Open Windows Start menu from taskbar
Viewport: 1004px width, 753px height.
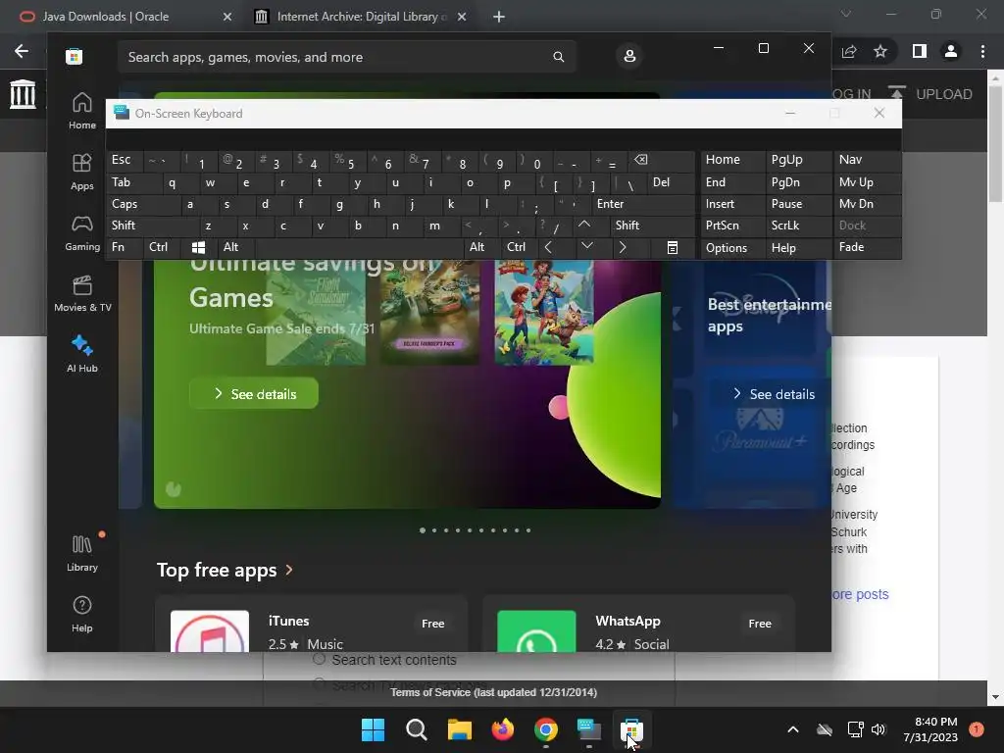pos(373,729)
